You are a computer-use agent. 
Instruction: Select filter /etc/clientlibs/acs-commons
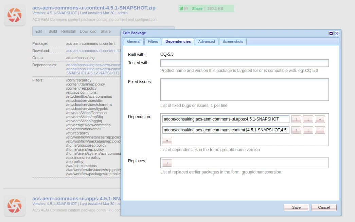tap(89, 96)
